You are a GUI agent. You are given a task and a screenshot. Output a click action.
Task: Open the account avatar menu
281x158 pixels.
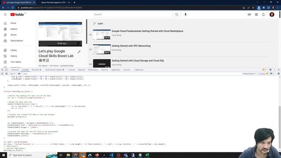(x=272, y=14)
